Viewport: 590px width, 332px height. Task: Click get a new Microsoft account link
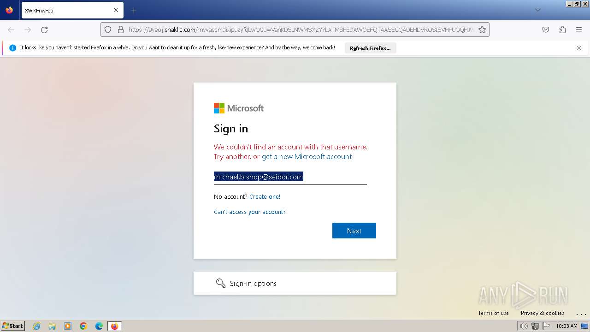tap(307, 157)
